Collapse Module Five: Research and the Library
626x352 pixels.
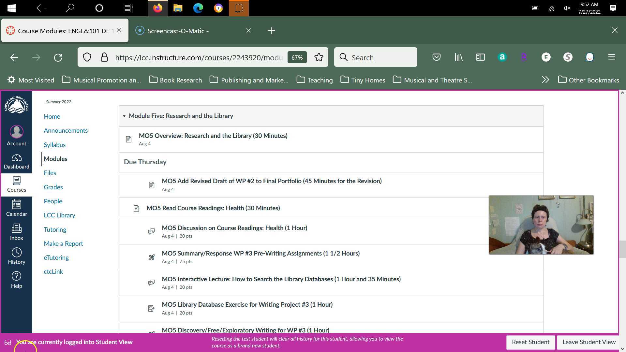(124, 116)
